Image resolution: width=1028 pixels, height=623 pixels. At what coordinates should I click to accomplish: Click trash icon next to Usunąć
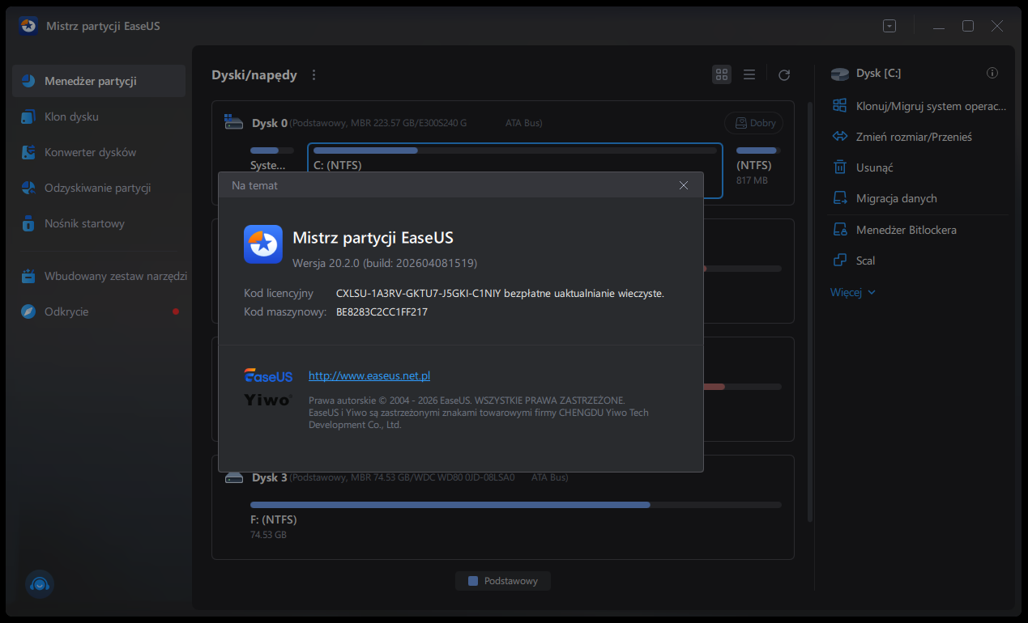tap(840, 167)
